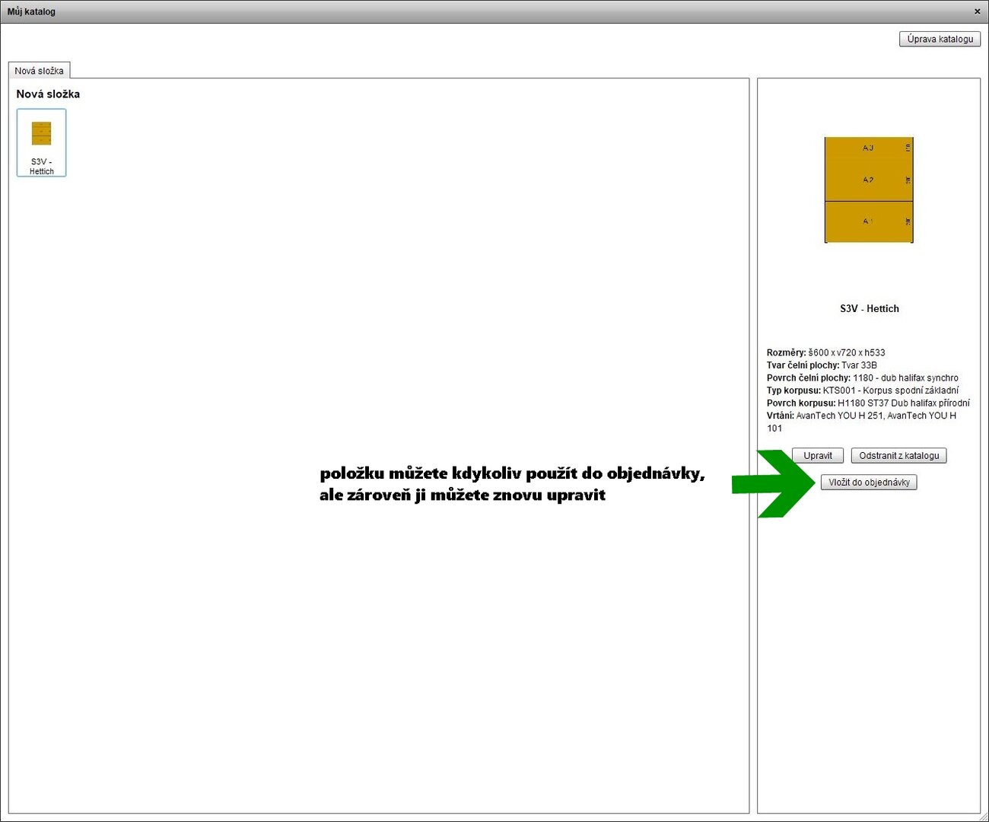This screenshot has width=989, height=822.
Task: Click the A1 bottom drawer in preview
Action: pos(868,221)
